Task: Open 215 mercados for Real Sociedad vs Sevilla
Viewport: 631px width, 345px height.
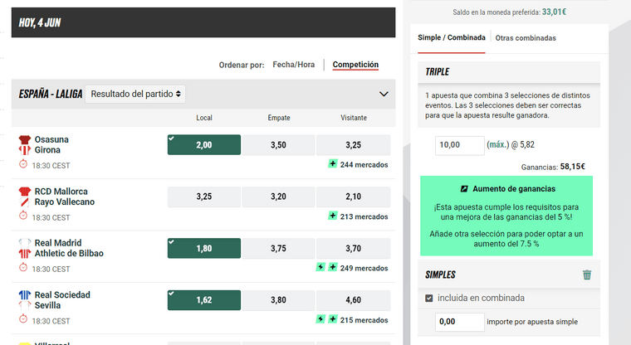Action: [x=364, y=320]
